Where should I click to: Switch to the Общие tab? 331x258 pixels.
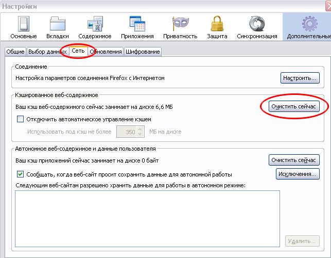[15, 52]
